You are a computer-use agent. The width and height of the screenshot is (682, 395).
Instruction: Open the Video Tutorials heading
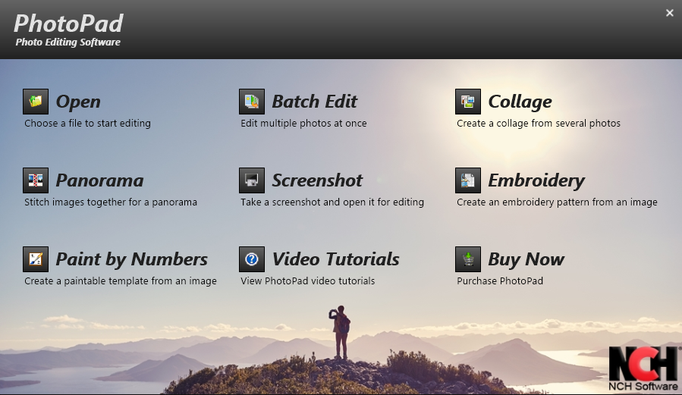pos(336,259)
